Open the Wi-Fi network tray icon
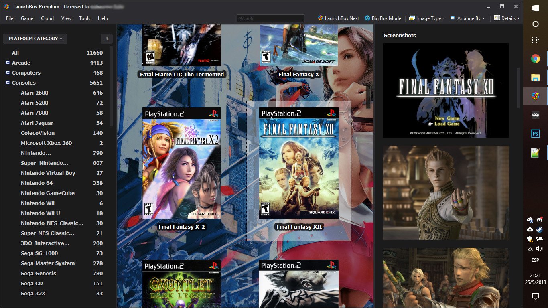 (x=530, y=249)
